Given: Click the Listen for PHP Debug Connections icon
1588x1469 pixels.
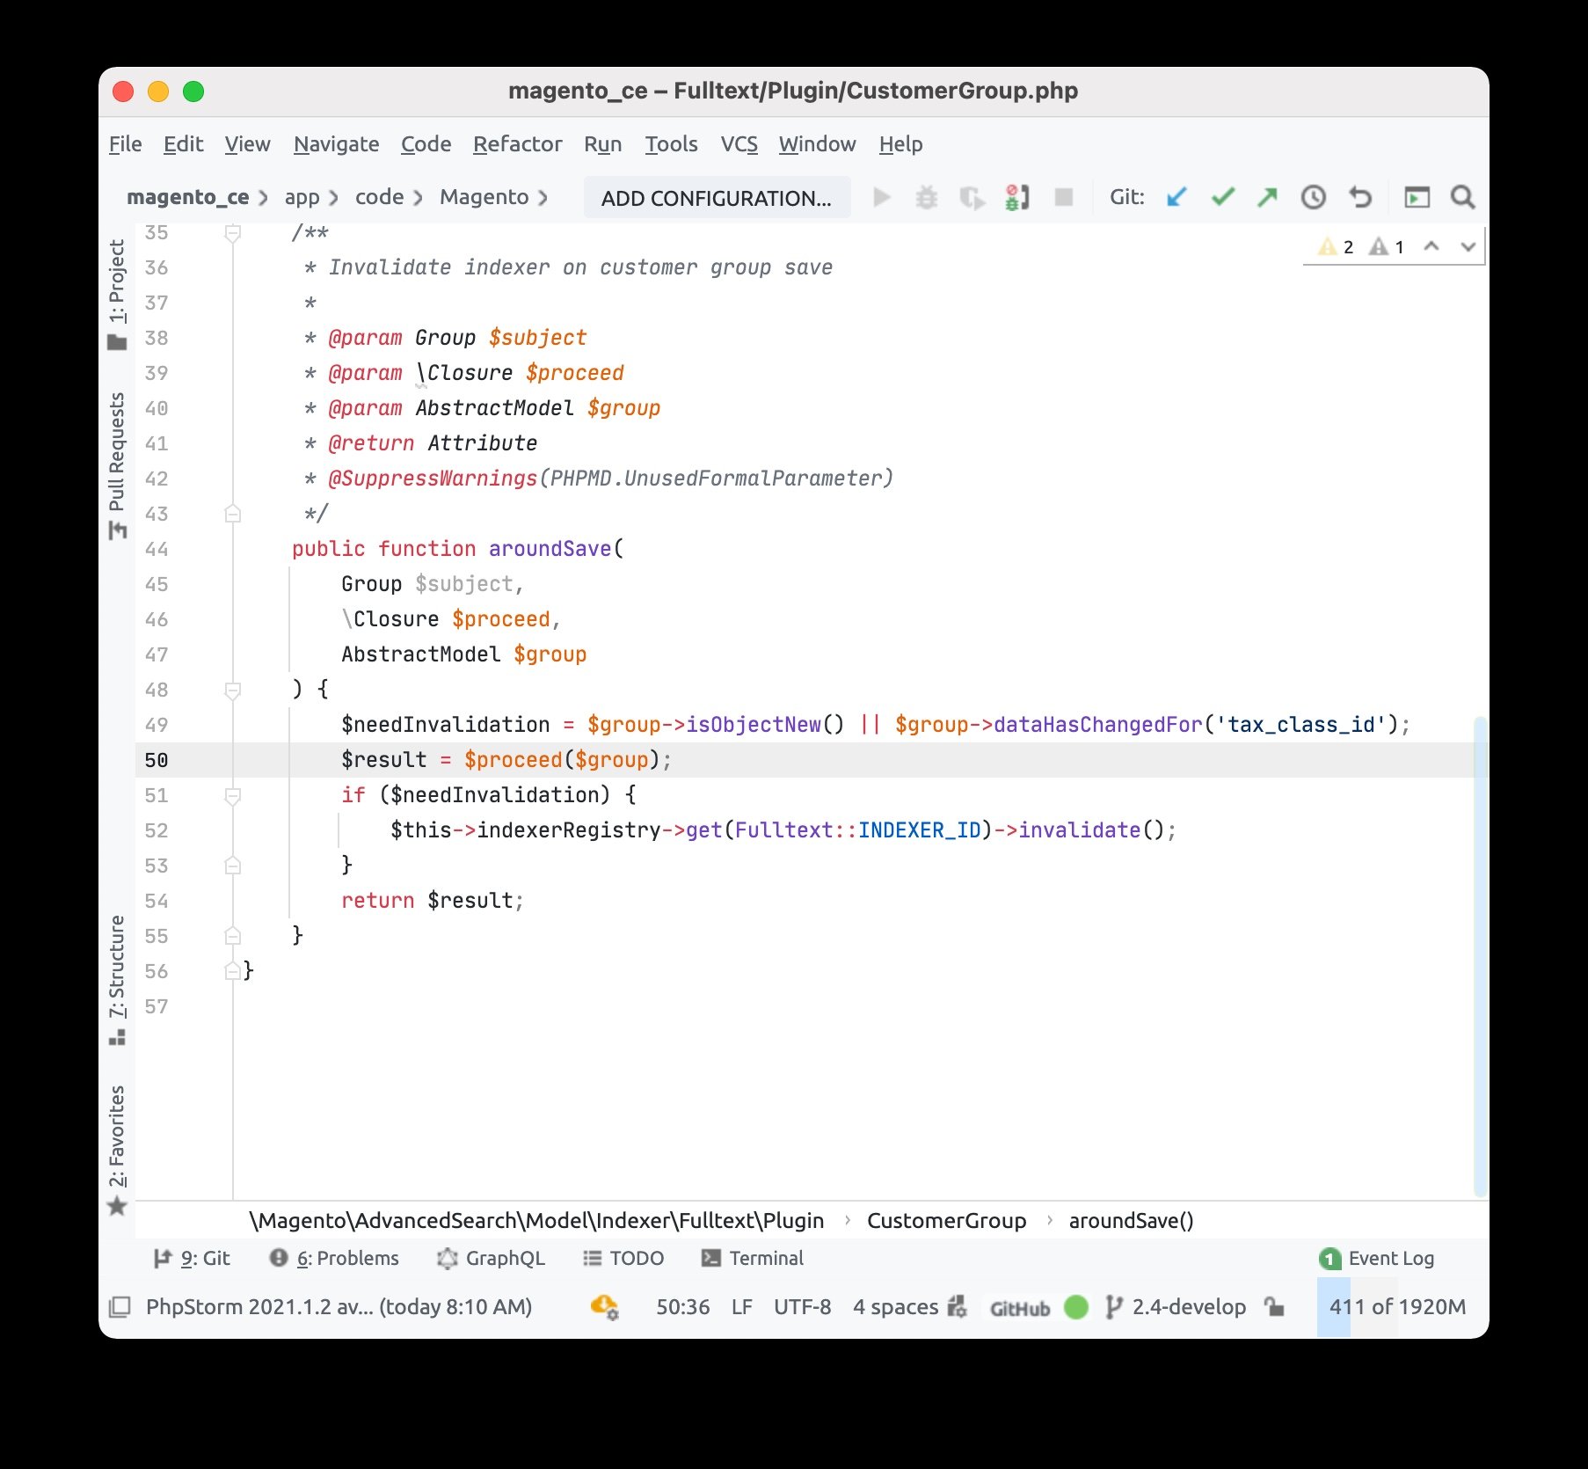Looking at the screenshot, I should pyautogui.click(x=1017, y=197).
